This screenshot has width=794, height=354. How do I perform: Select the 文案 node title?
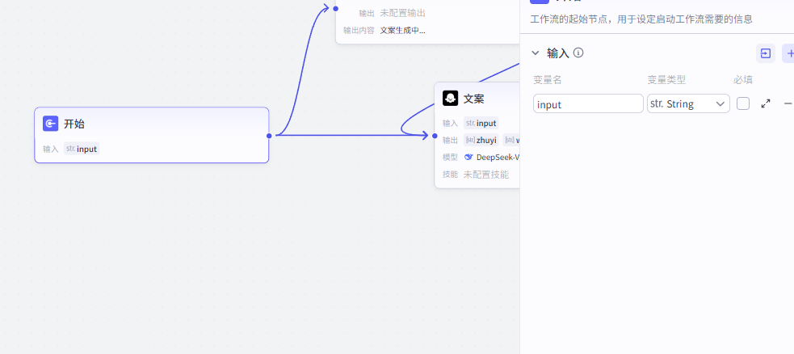click(474, 99)
